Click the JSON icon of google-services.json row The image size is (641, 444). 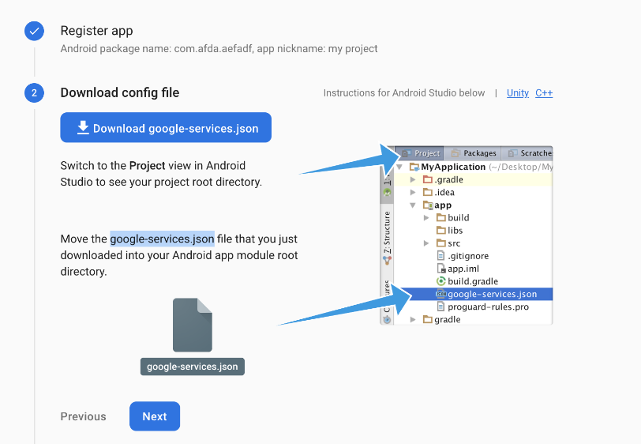click(441, 294)
